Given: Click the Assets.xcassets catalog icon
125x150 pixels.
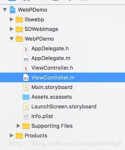Looking at the screenshot, I should 26,97.
